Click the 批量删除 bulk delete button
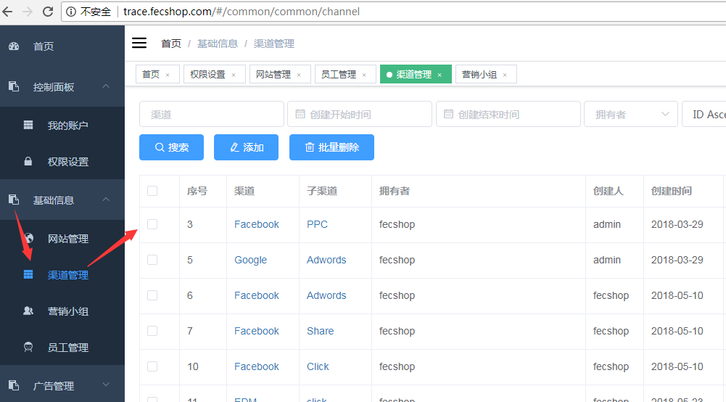The image size is (726, 402). click(331, 147)
